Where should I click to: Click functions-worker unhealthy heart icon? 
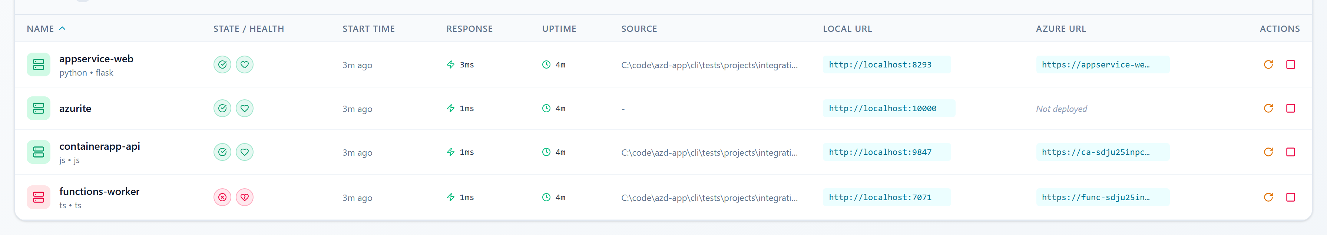[x=245, y=198]
